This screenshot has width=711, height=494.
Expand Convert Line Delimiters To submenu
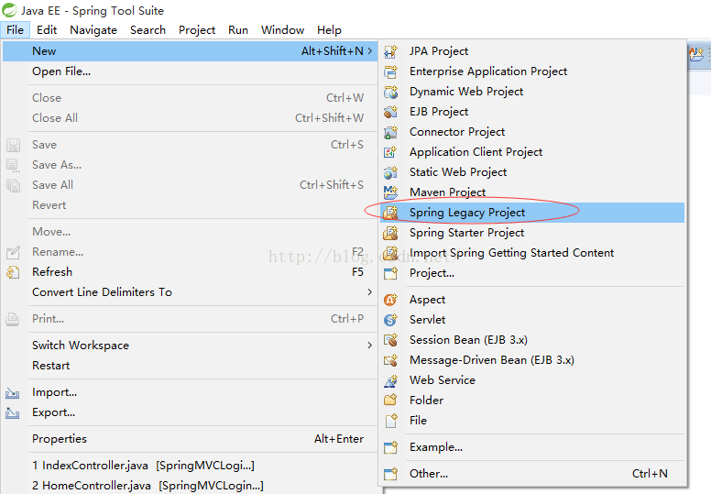pyautogui.click(x=370, y=292)
